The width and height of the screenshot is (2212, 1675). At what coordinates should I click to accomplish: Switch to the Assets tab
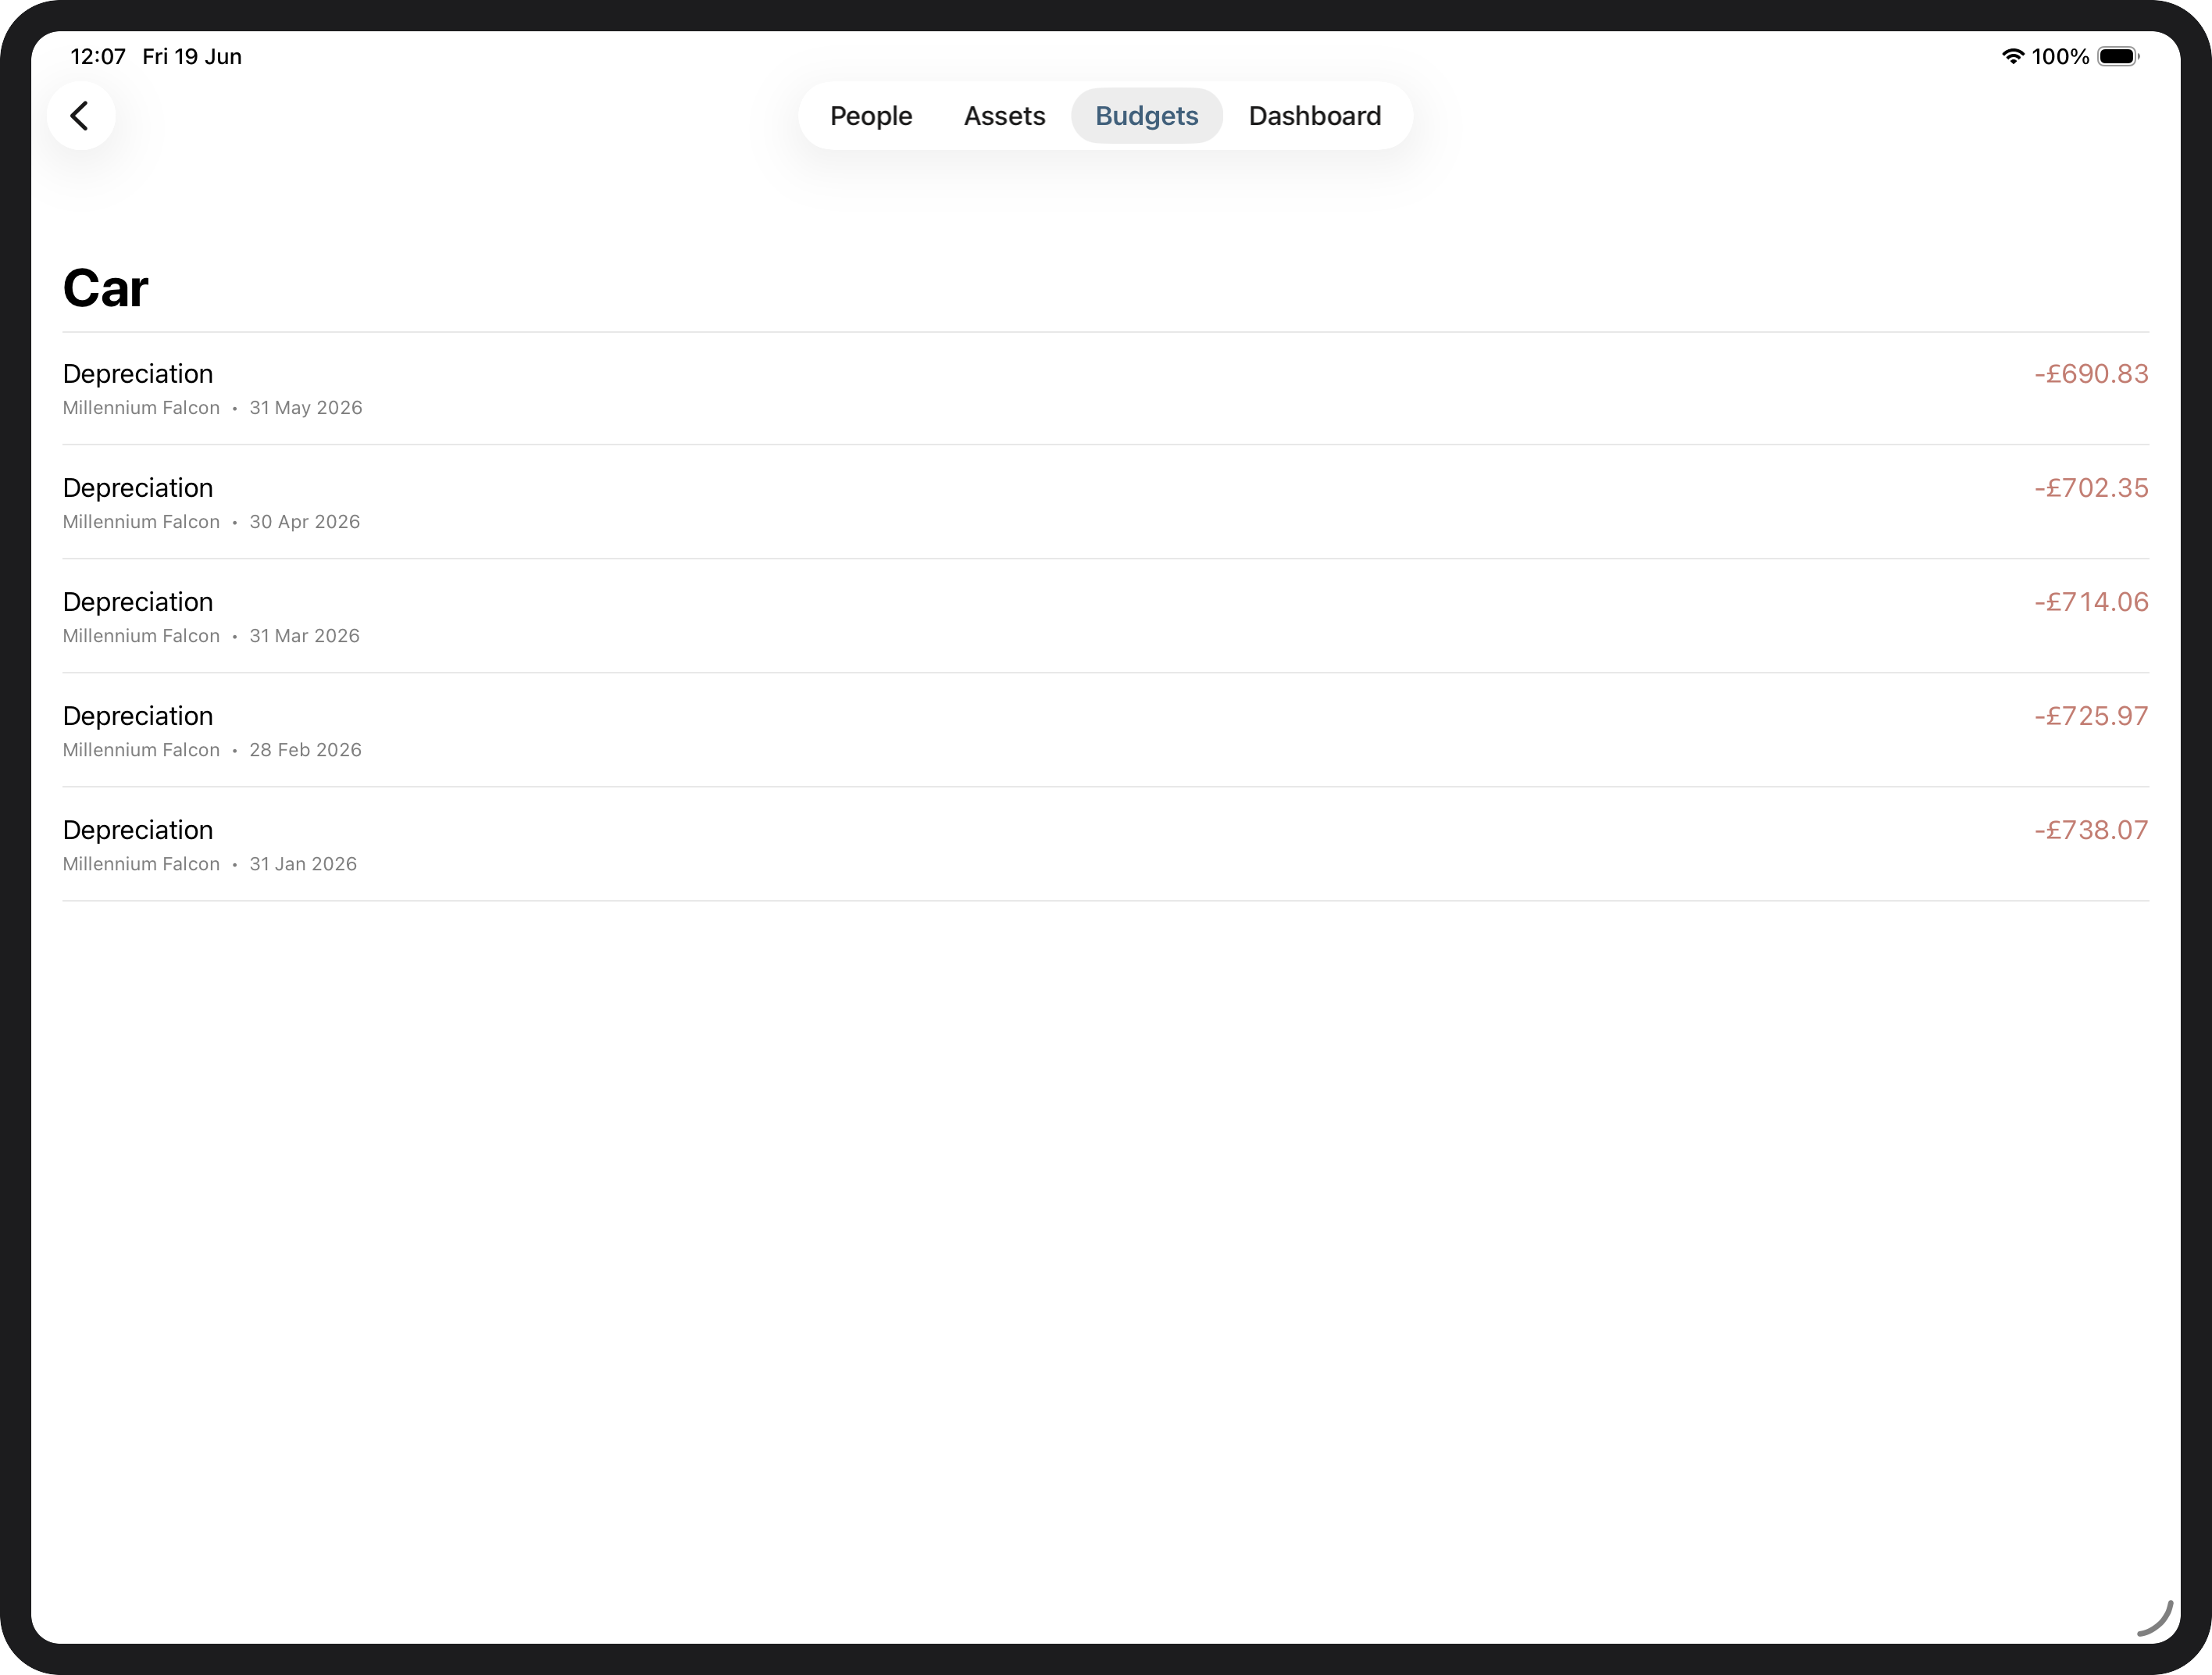click(1004, 116)
